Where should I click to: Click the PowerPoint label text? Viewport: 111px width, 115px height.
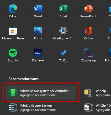click(x=88, y=16)
